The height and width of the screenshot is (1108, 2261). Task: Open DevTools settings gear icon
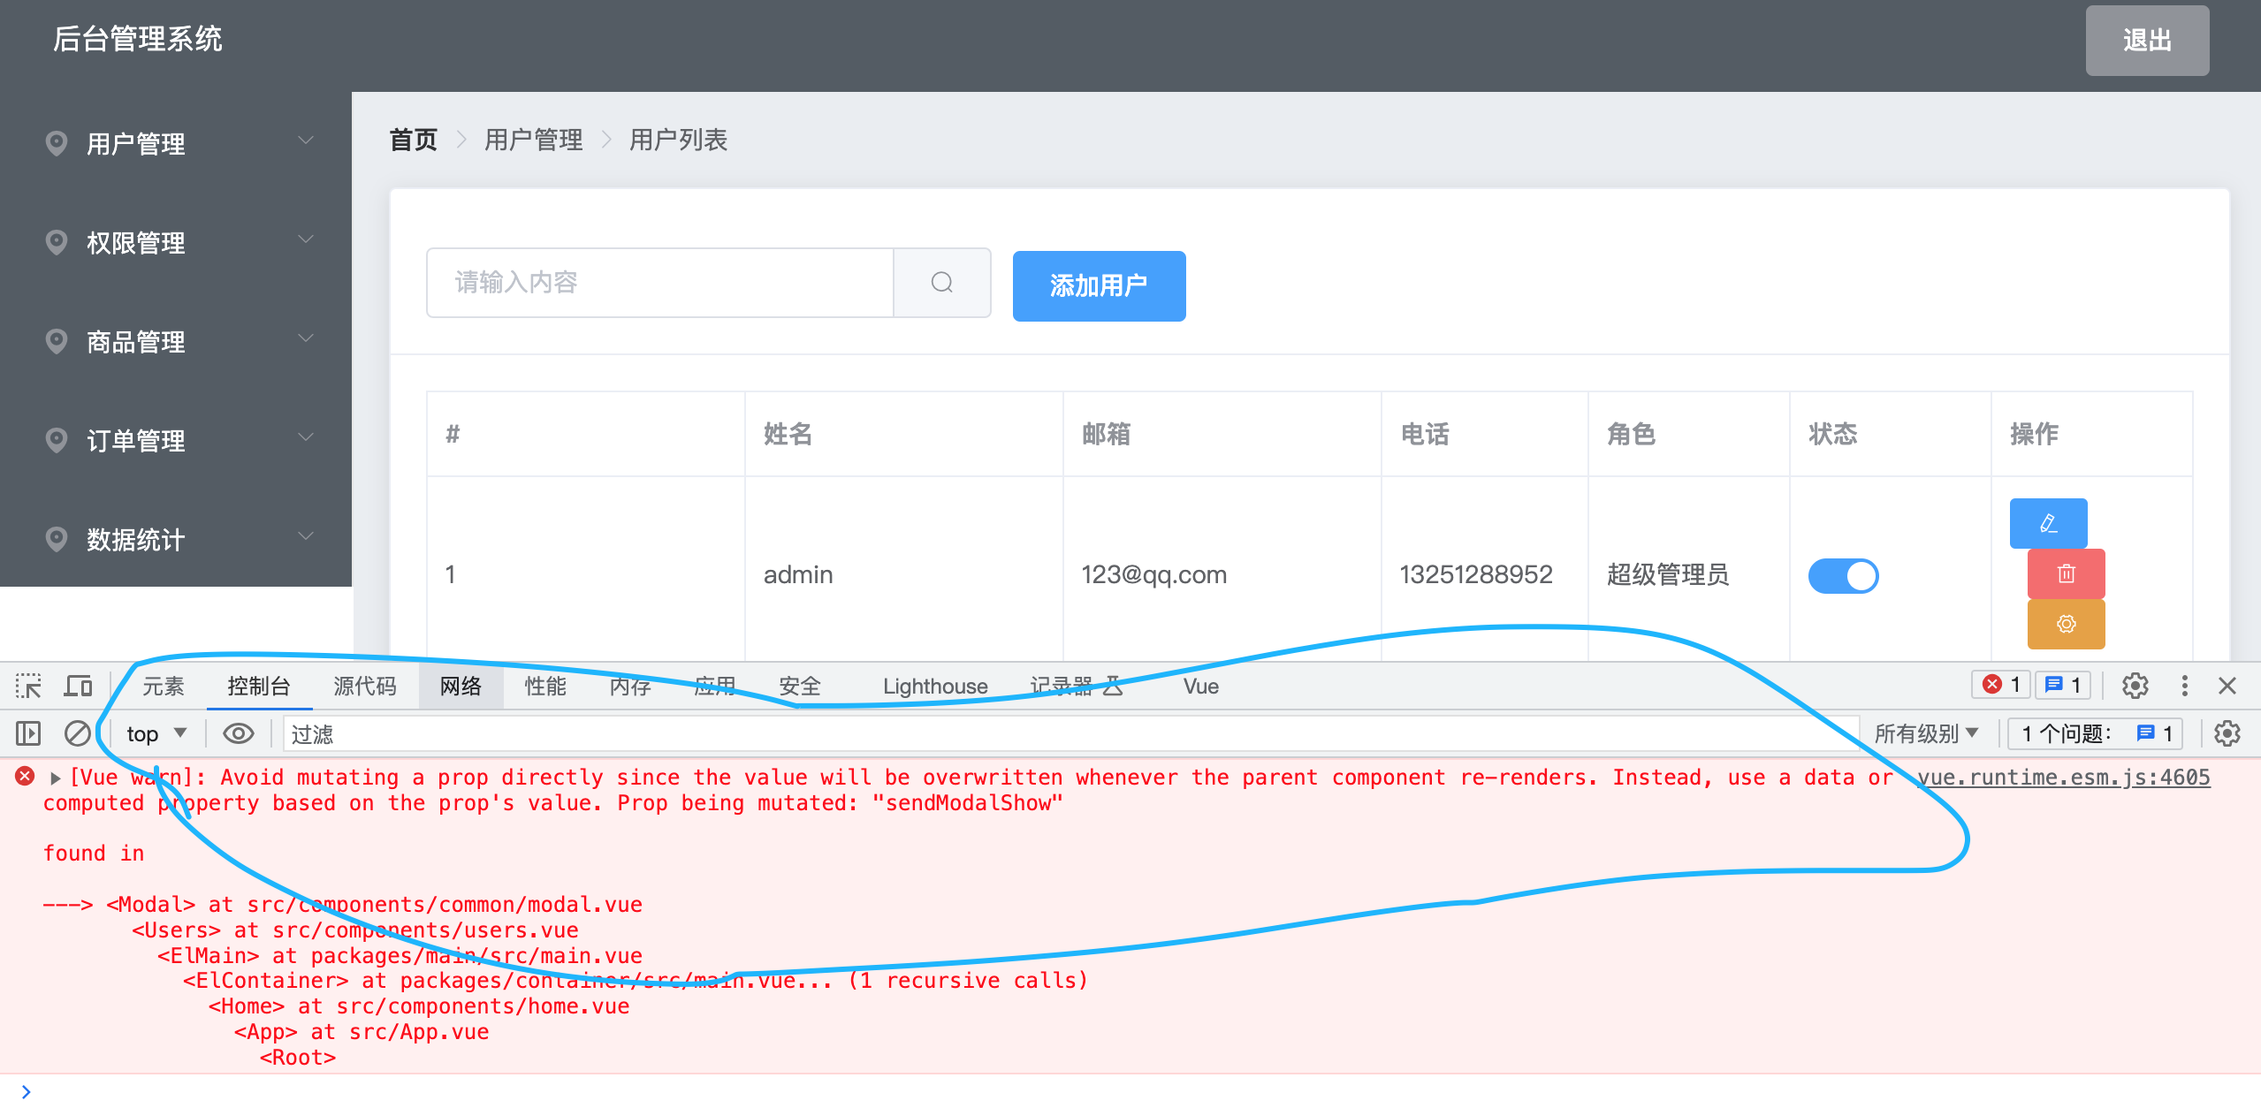(2135, 686)
